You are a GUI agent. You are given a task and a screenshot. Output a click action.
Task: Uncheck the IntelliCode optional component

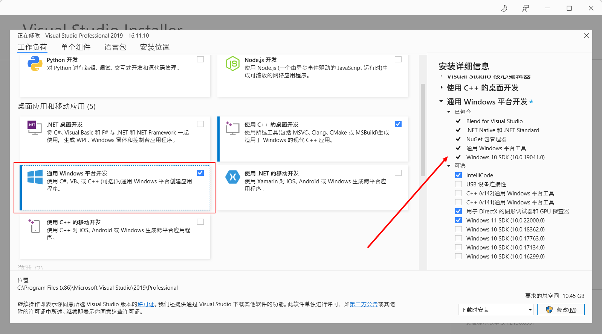pos(458,175)
